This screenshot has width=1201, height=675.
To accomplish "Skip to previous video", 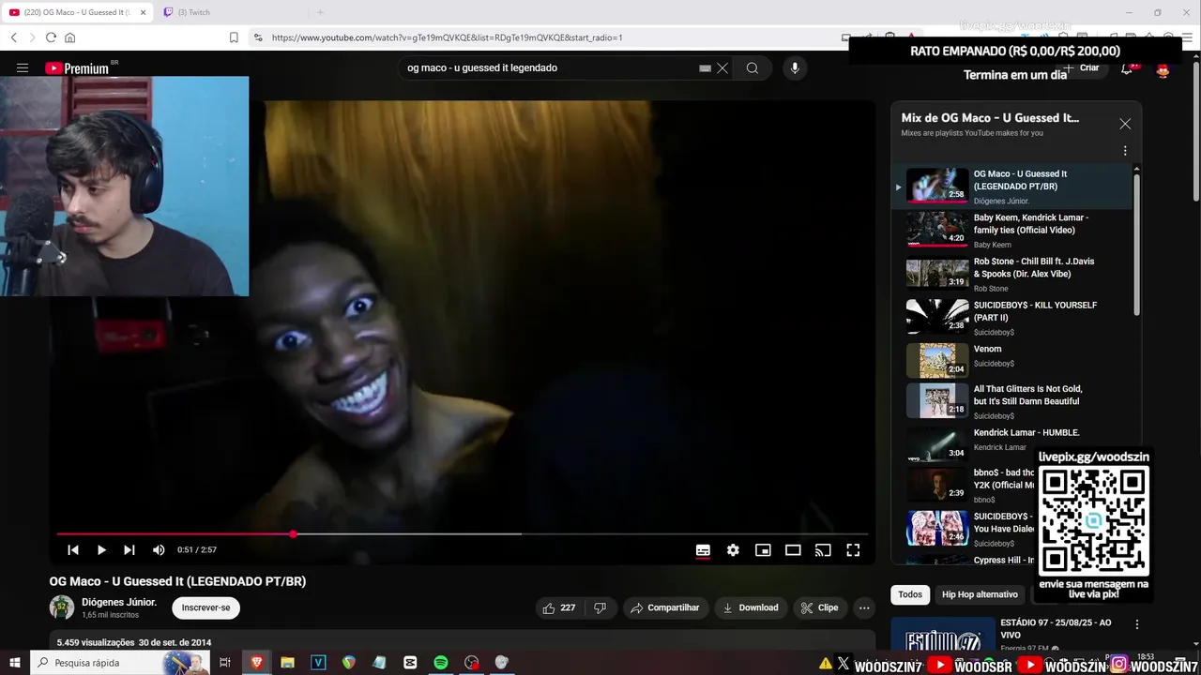I will [x=73, y=550].
